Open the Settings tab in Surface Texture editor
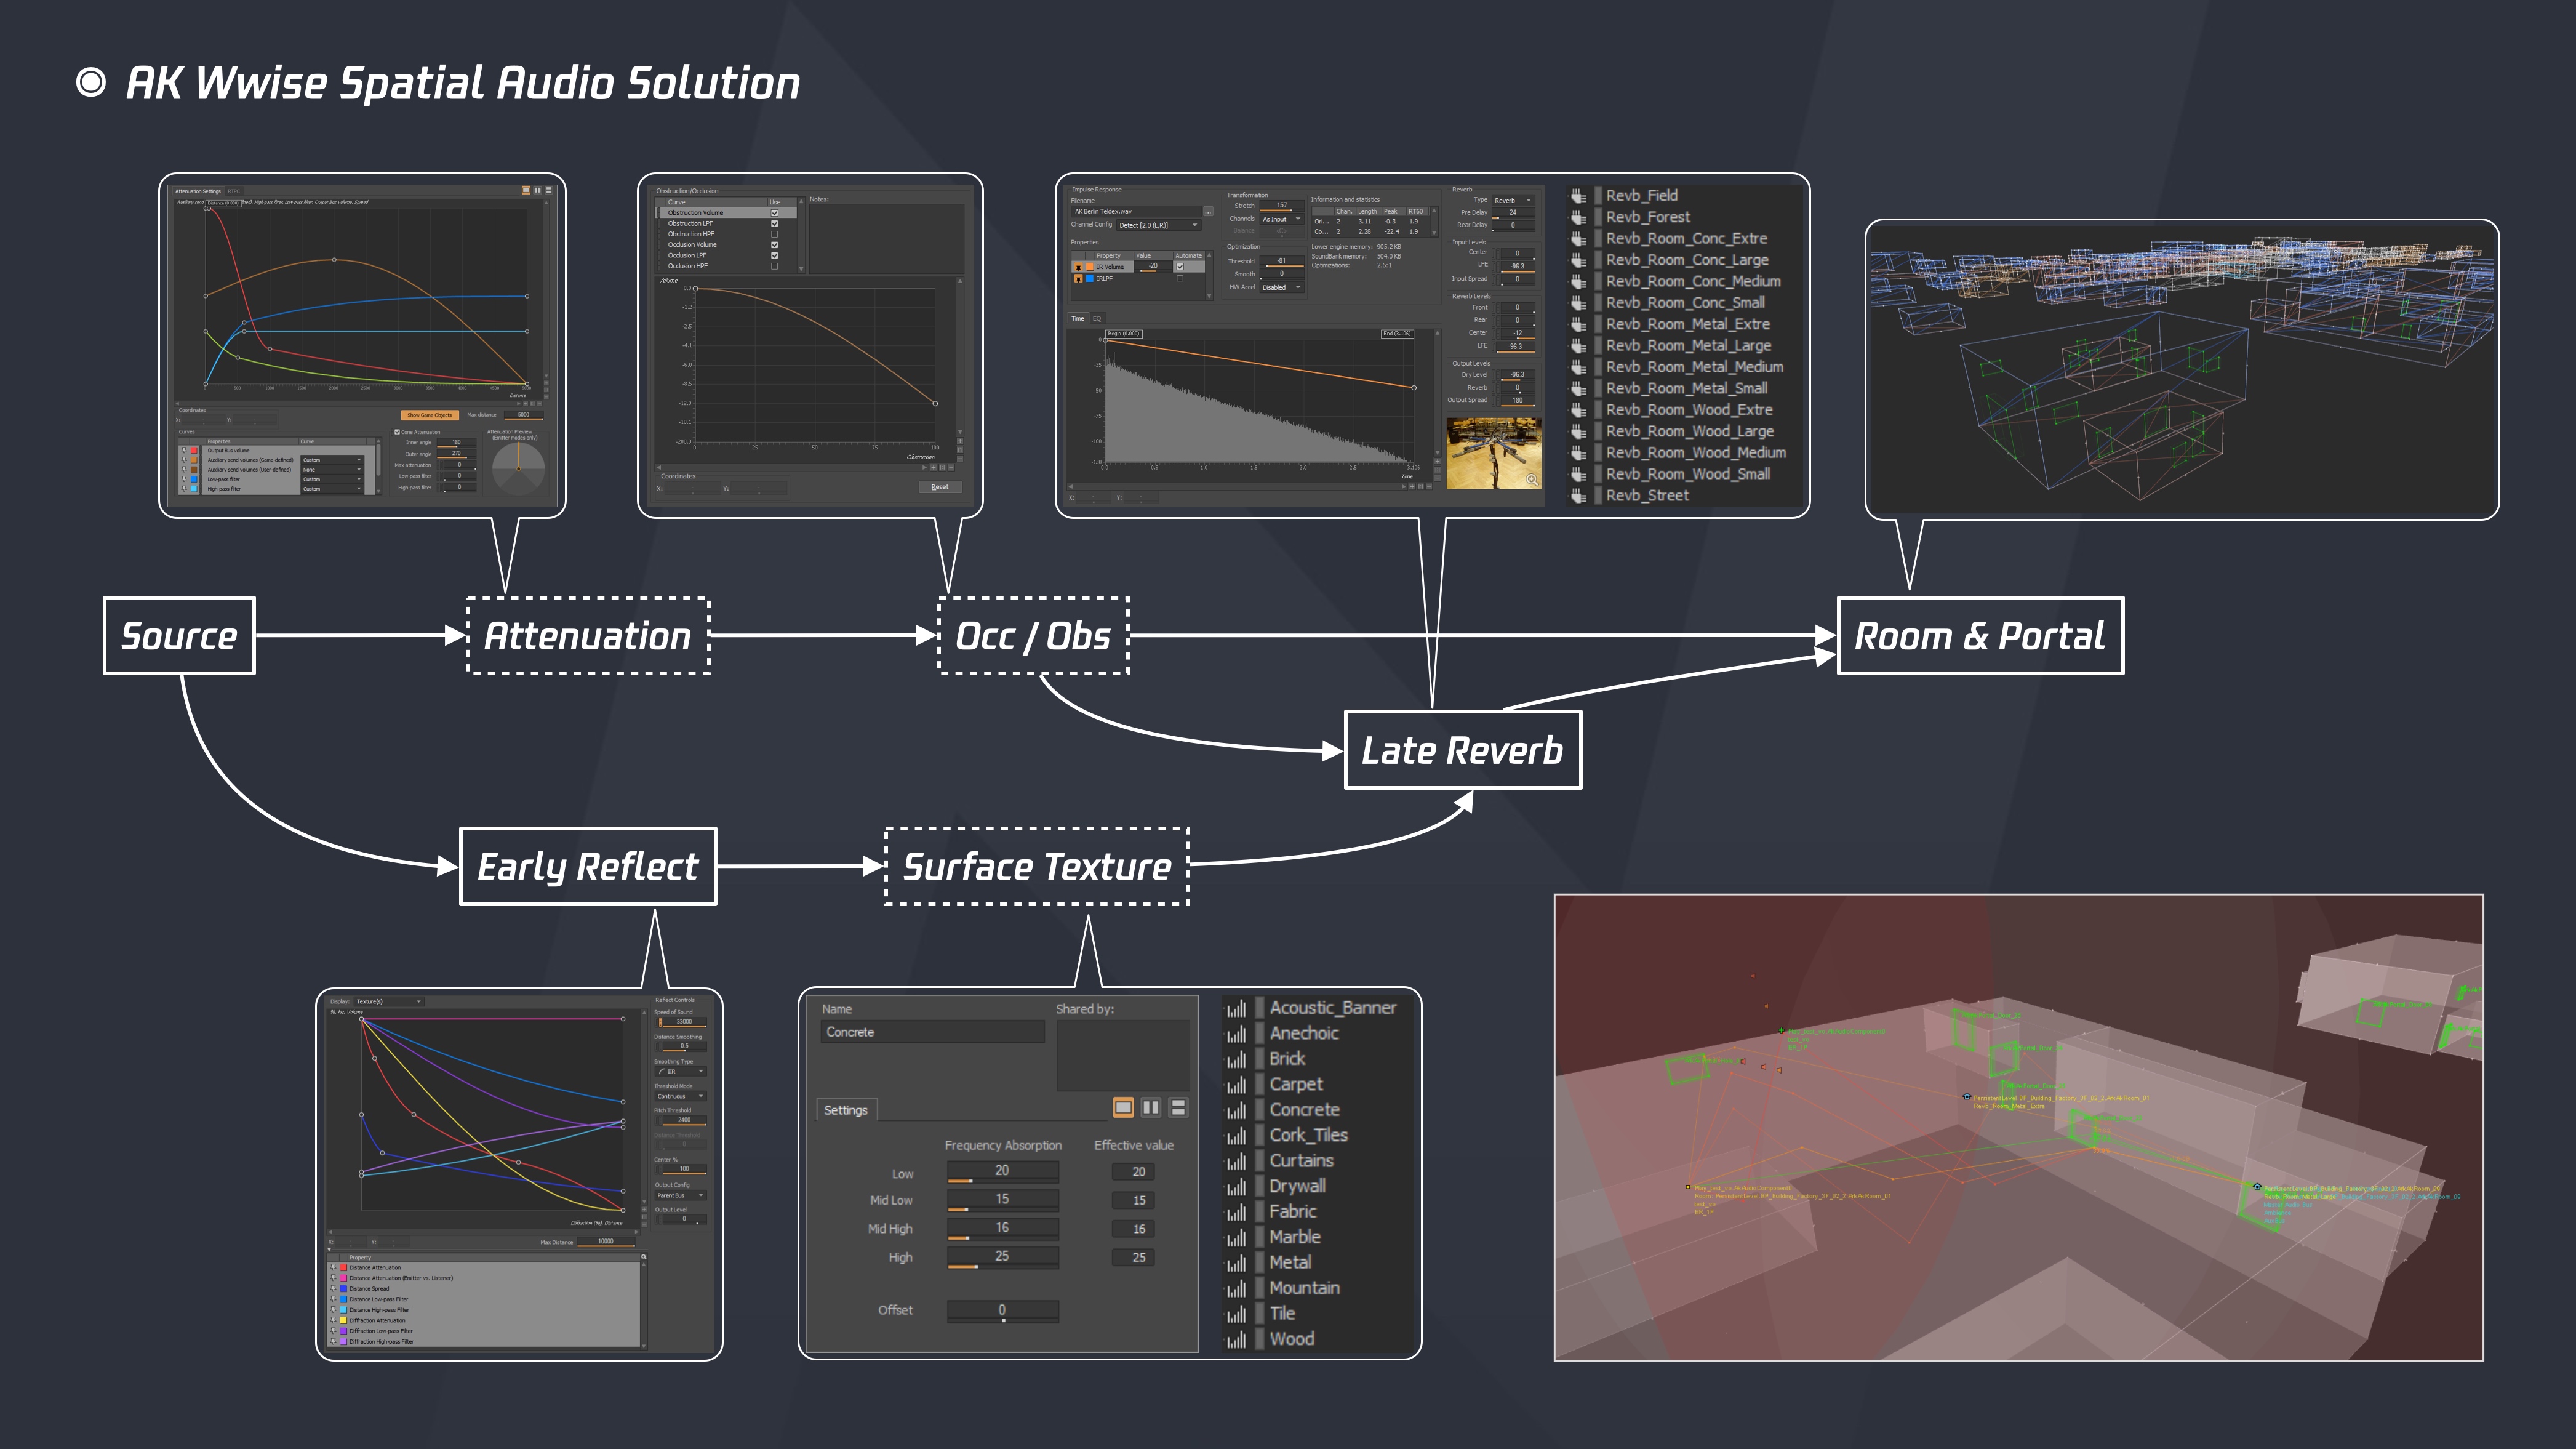This screenshot has height=1449, width=2576. (x=846, y=1110)
